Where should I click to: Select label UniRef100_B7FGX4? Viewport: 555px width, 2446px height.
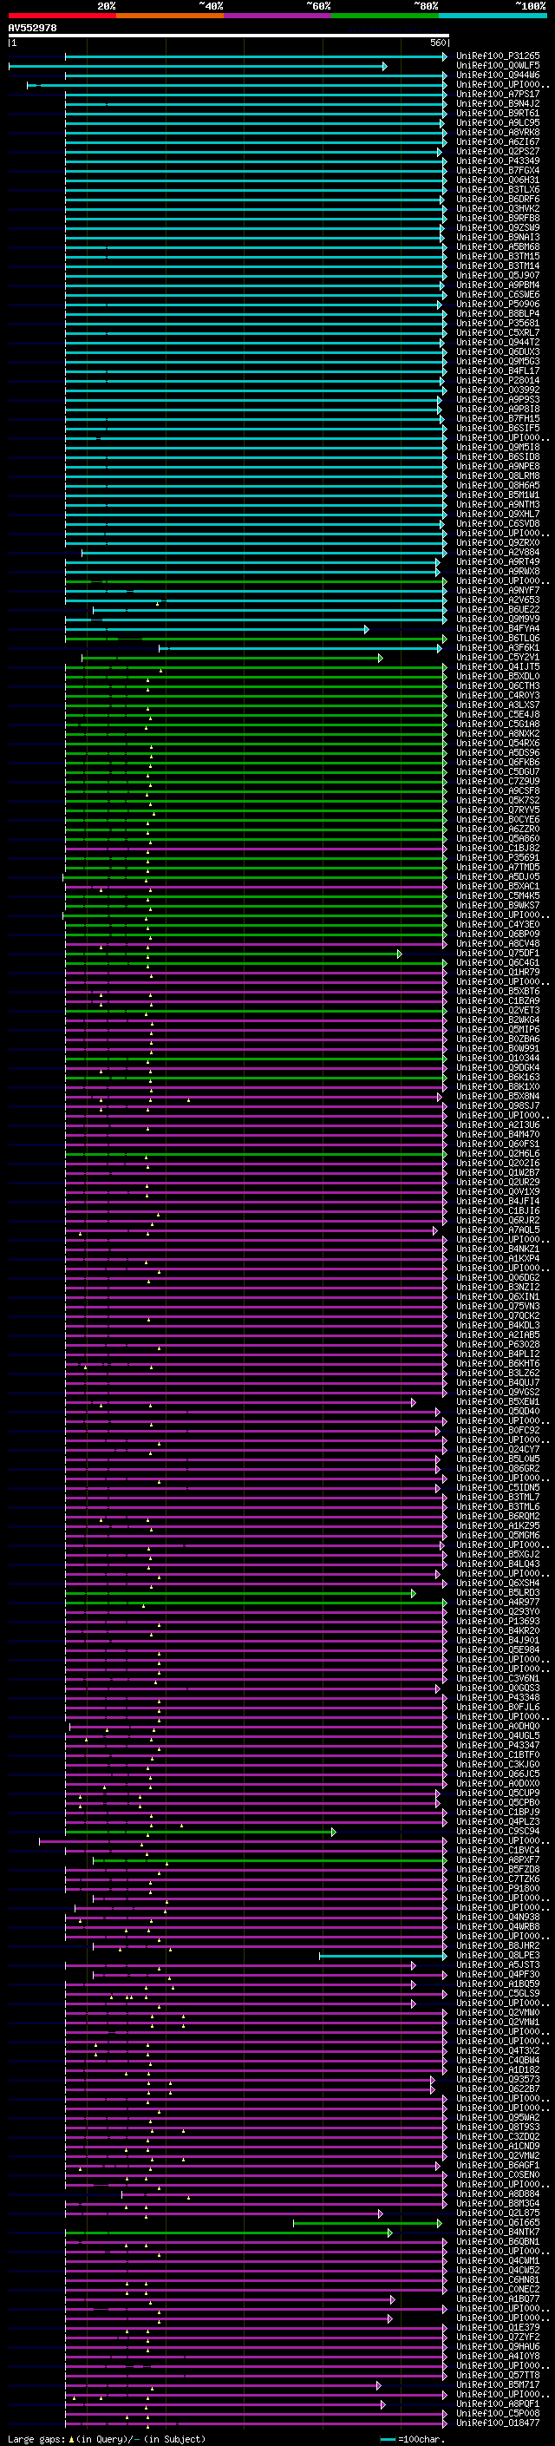click(x=498, y=170)
